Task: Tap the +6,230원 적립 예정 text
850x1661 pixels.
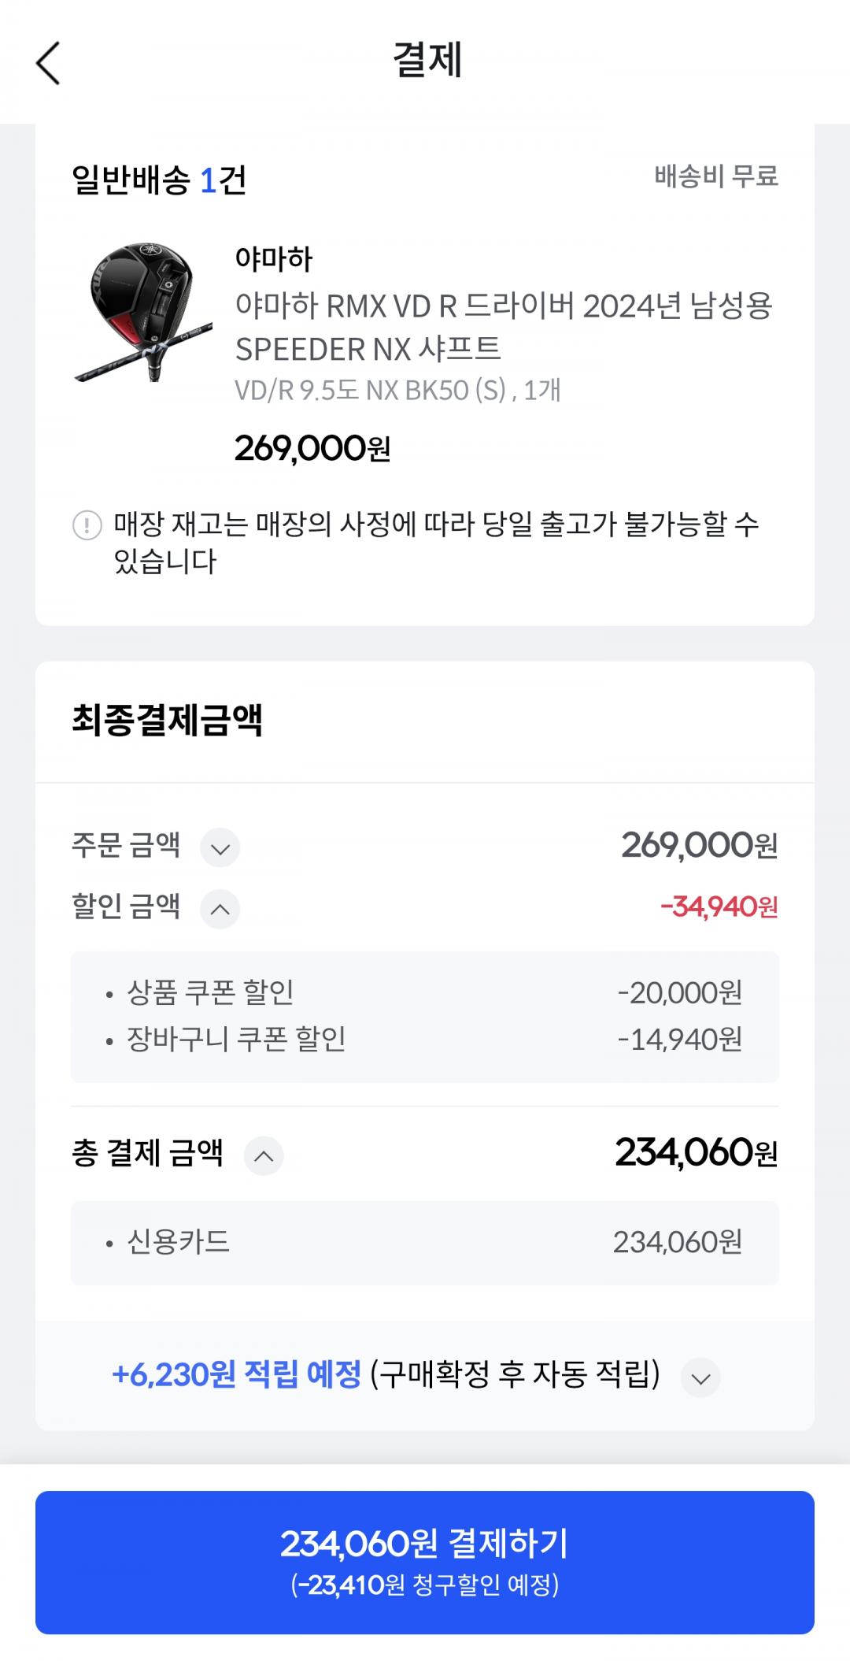Action: [x=237, y=1375]
